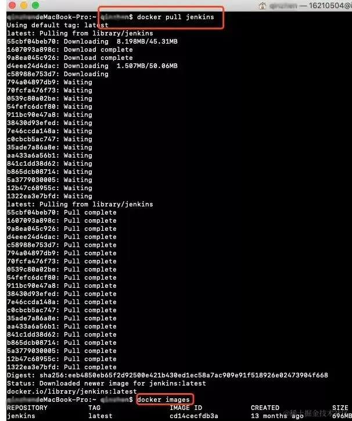Click the IMAGE ID column header

(x=186, y=408)
